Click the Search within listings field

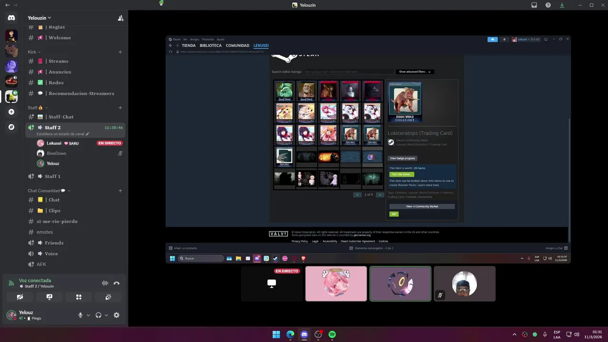[x=349, y=72]
